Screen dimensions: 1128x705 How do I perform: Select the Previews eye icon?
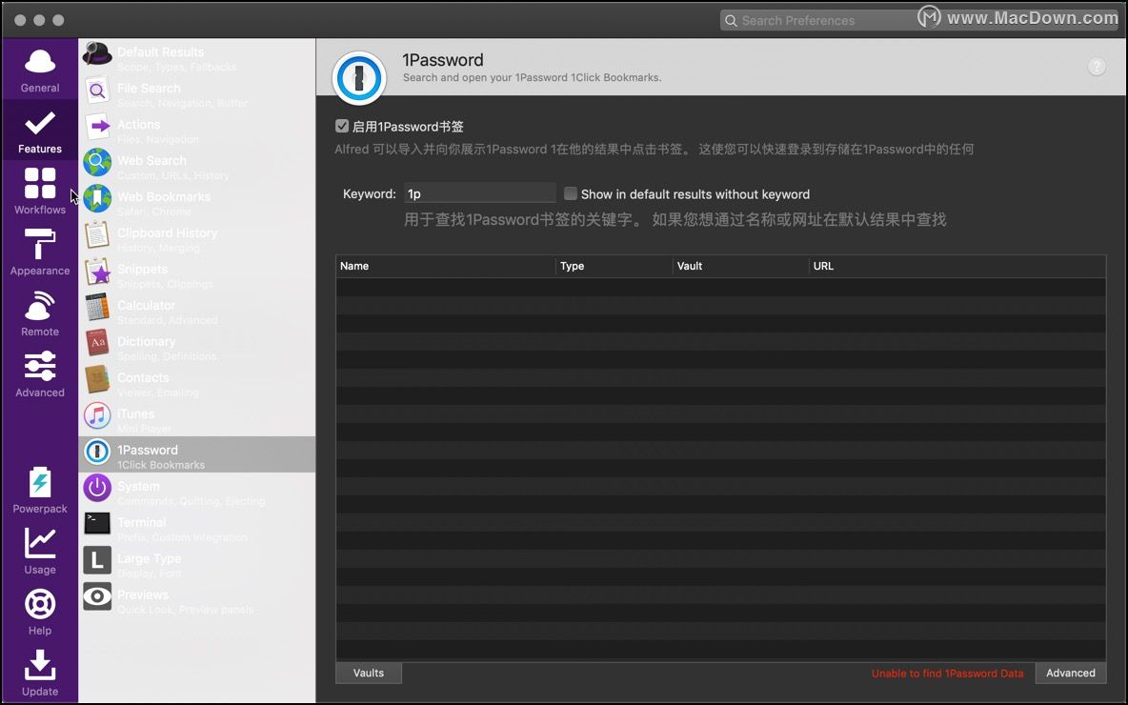coord(97,596)
